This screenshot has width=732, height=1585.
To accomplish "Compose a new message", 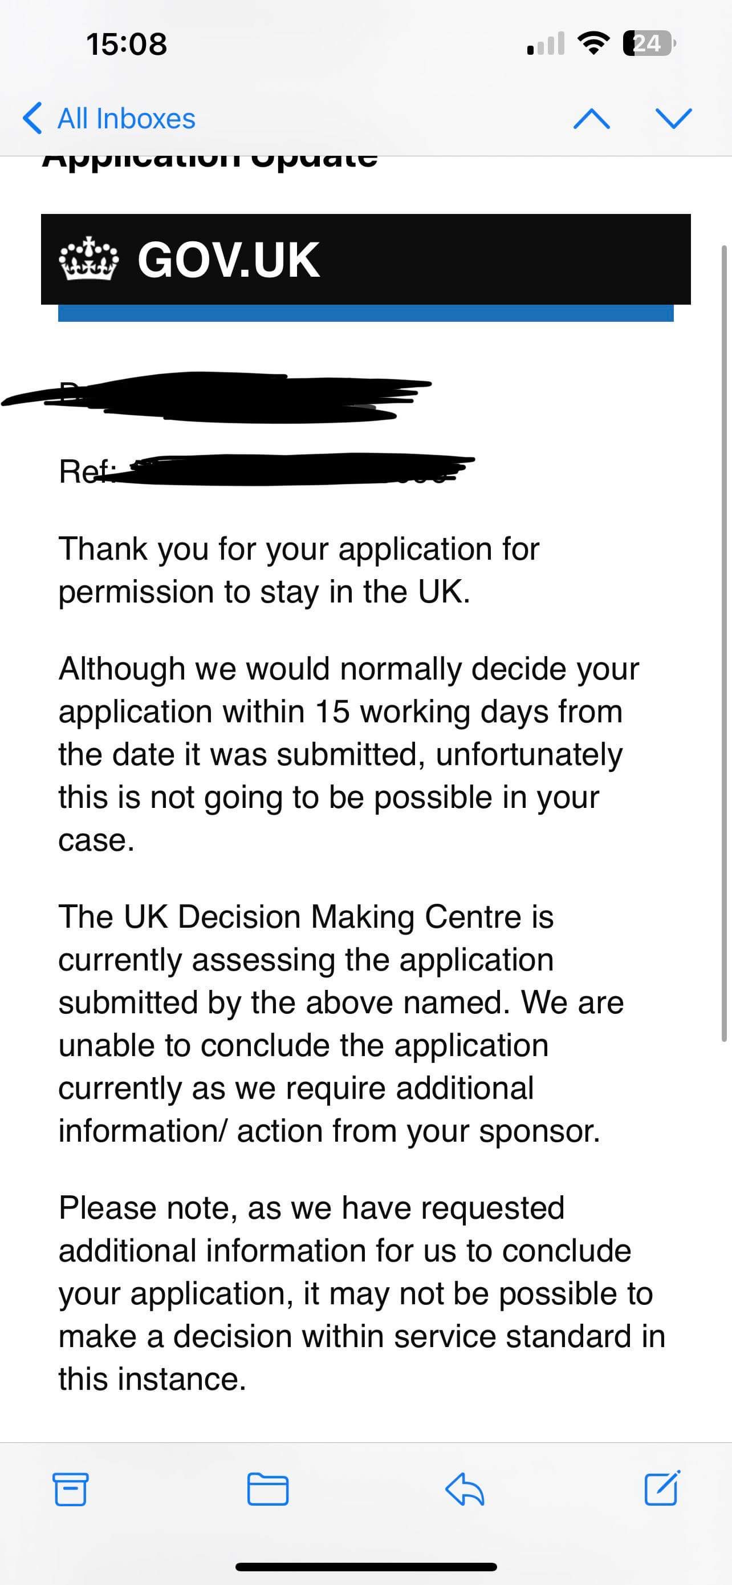I will (x=662, y=1488).
